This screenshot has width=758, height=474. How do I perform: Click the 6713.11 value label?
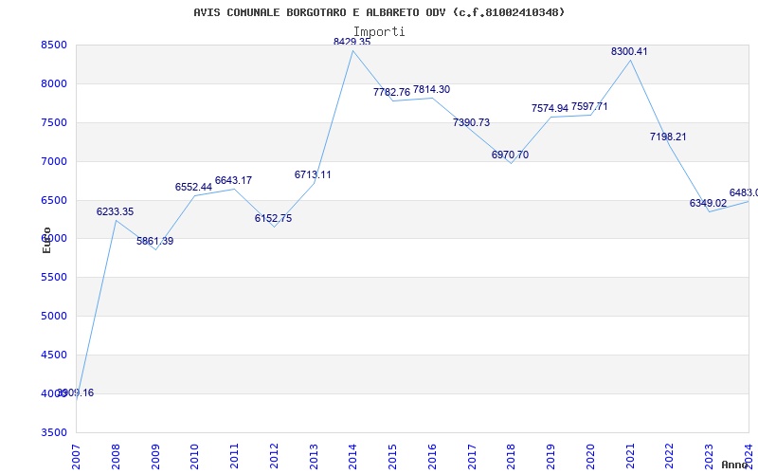point(313,174)
